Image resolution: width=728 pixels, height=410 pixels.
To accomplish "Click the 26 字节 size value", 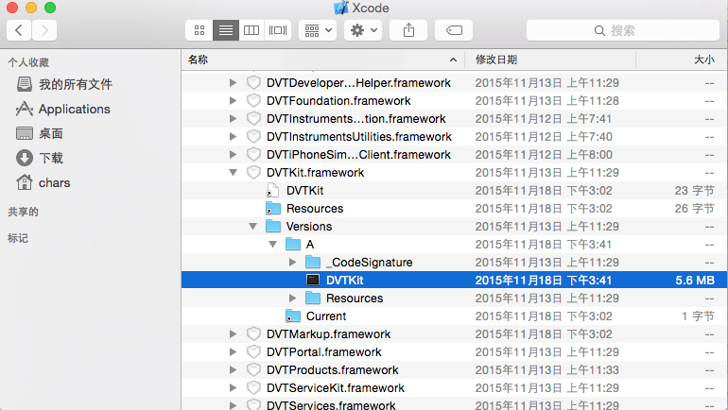I will [x=695, y=208].
